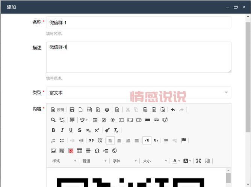The image size is (251, 187).
Task: Toggle strikethrough formatting
Action: [80, 130]
